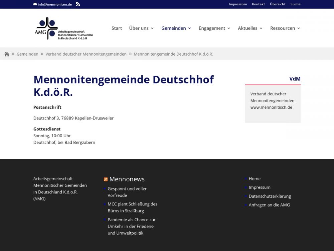Open the Suche link in top bar

(x=295, y=4)
